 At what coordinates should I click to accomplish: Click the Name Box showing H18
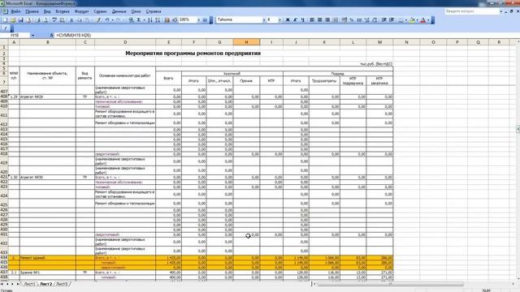(15, 35)
